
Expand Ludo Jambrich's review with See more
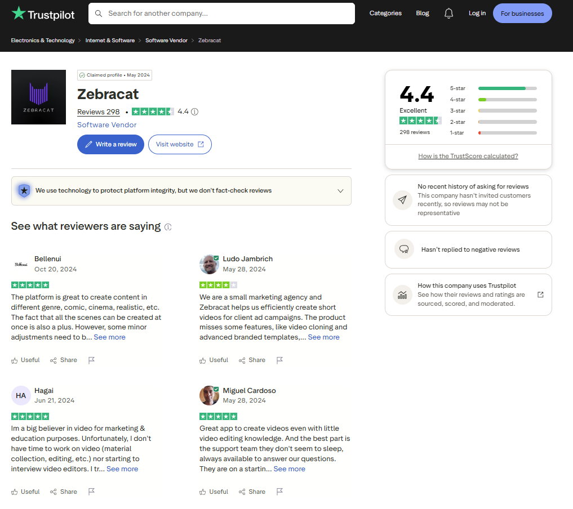click(324, 337)
